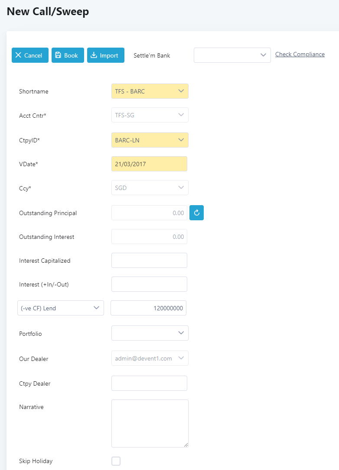Click the Import button
The width and height of the screenshot is (339, 470).
click(105, 55)
